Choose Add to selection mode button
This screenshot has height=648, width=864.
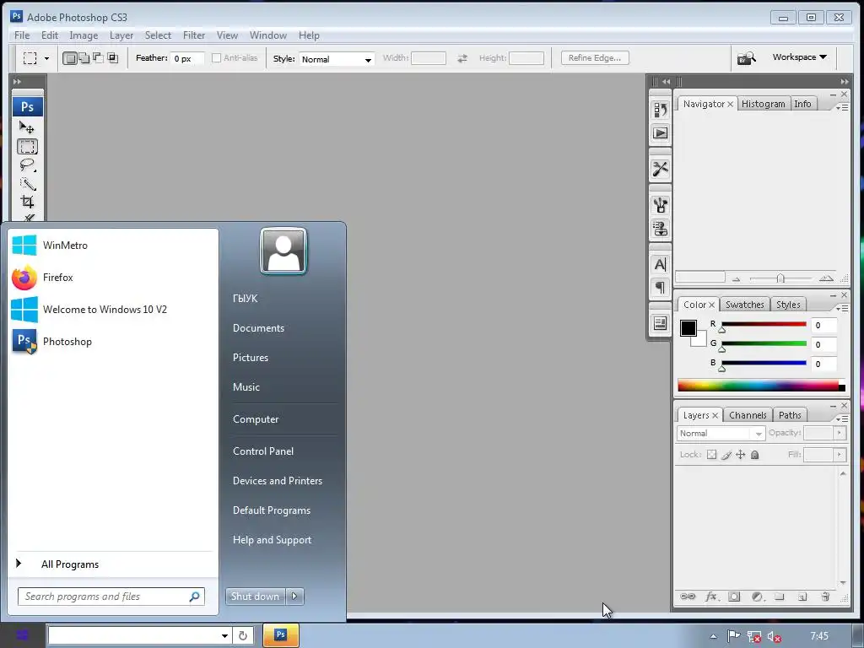(84, 58)
